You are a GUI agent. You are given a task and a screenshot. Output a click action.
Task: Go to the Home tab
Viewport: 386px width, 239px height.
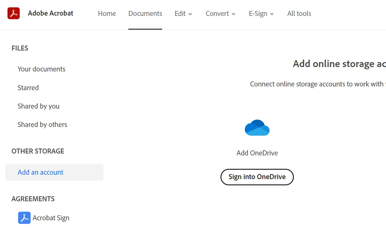(107, 13)
